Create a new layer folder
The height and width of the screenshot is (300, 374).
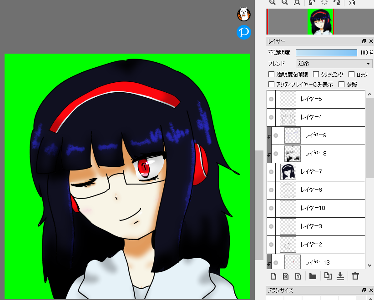click(313, 276)
